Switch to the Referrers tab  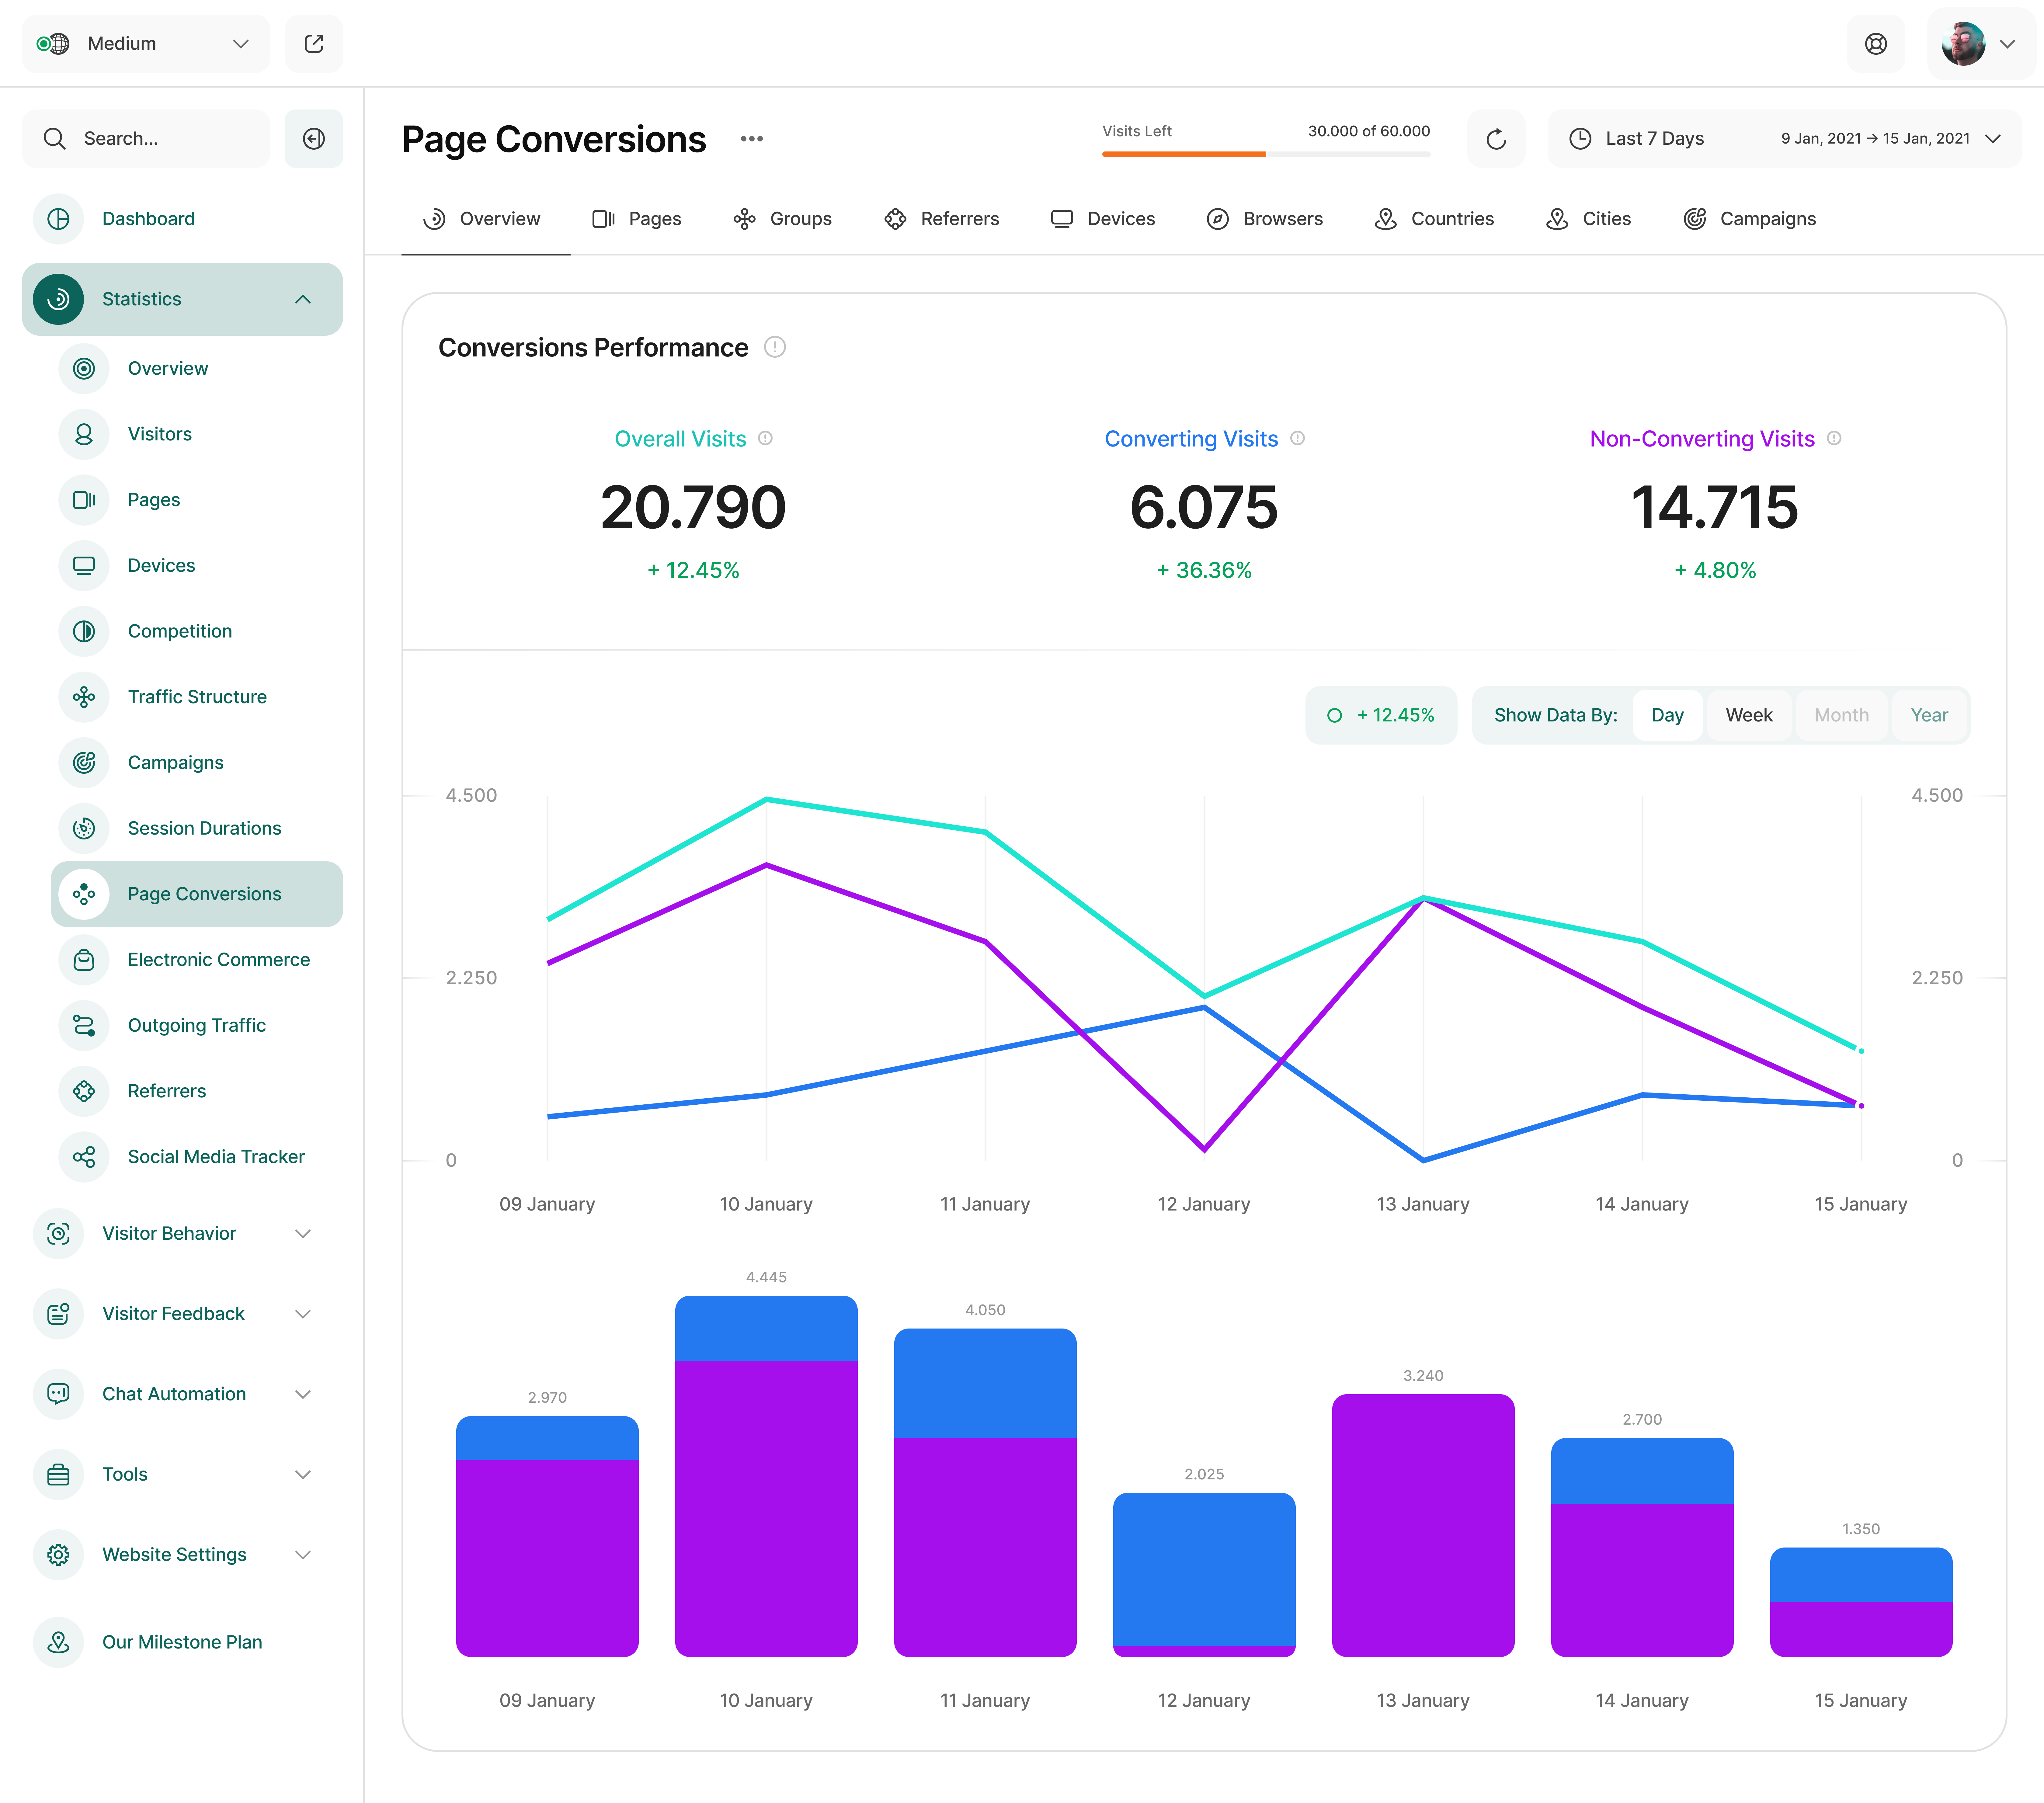coord(941,219)
